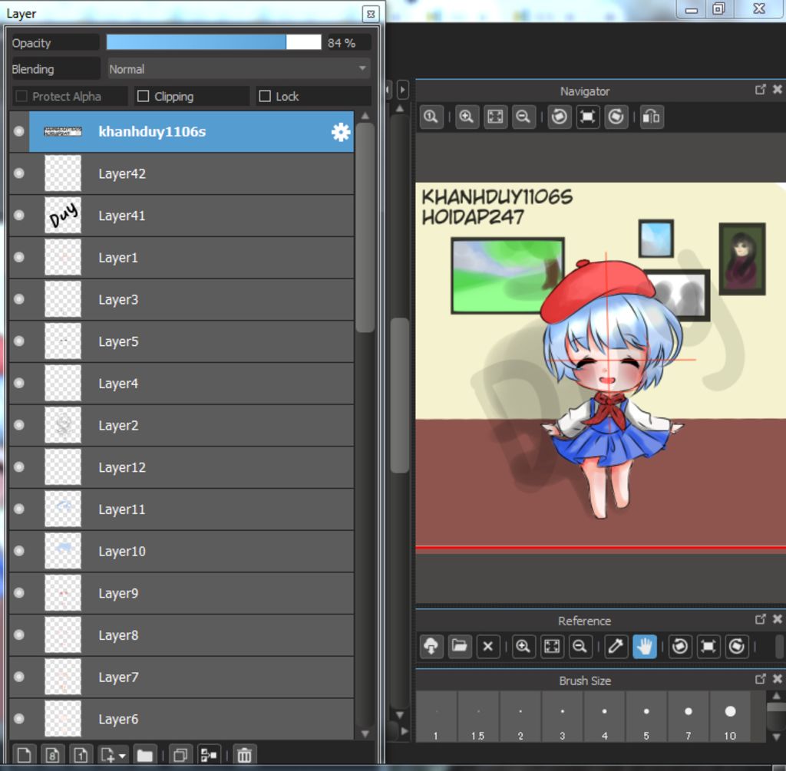Viewport: 786px width, 771px height.
Task: Expand the side panel with right arrow
Action: click(403, 91)
